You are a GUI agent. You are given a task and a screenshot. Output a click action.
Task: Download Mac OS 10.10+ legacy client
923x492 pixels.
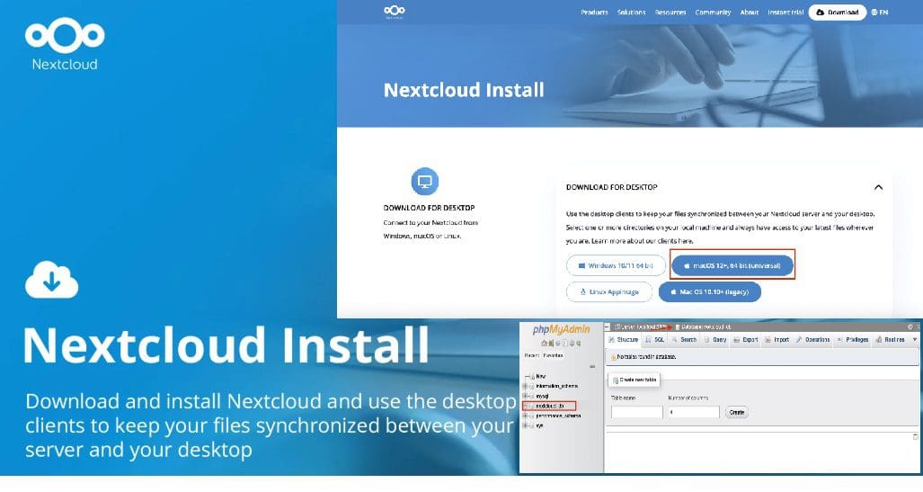(709, 291)
